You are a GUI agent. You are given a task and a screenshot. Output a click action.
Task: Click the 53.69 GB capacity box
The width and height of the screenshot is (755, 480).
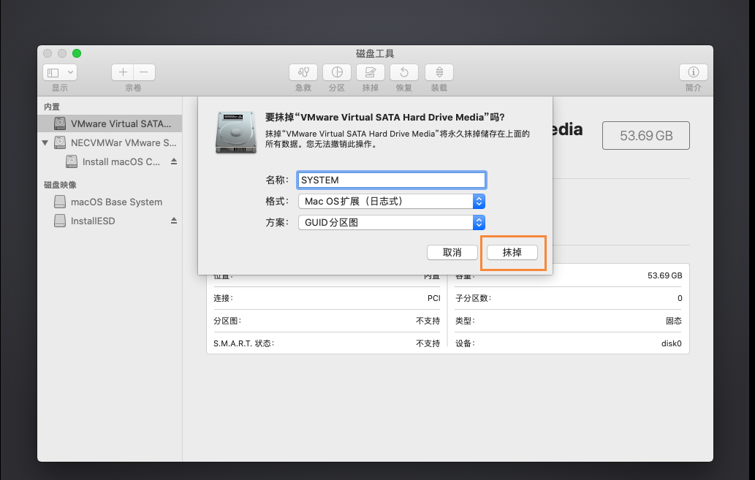point(645,136)
